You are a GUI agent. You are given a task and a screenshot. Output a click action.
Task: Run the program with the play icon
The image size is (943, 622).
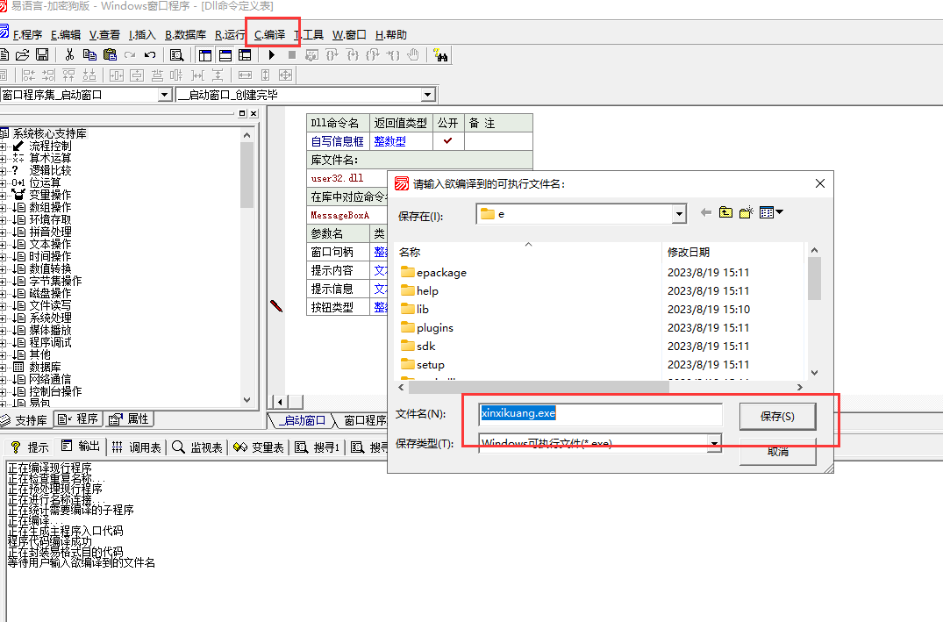[272, 55]
